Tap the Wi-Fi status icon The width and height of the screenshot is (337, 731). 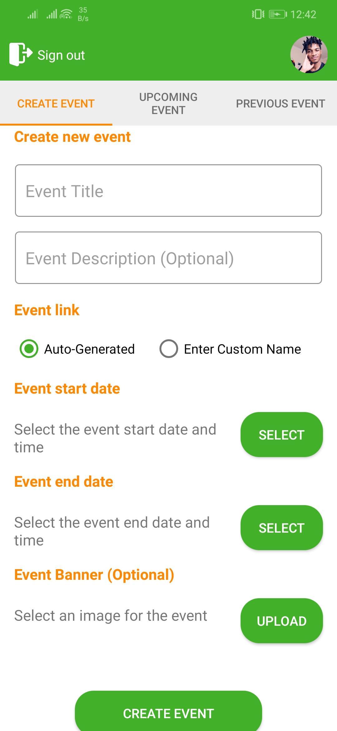(x=66, y=14)
